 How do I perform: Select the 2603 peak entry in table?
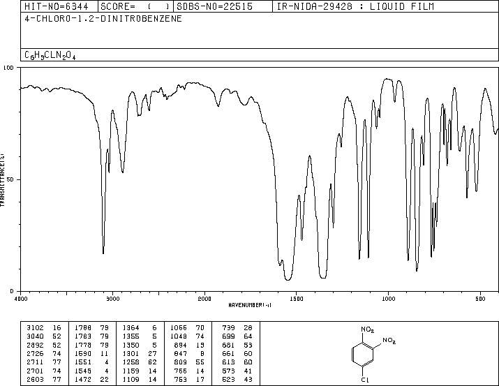pyautogui.click(x=44, y=379)
